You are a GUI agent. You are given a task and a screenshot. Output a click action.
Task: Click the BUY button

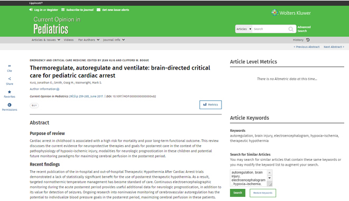(x=34, y=106)
